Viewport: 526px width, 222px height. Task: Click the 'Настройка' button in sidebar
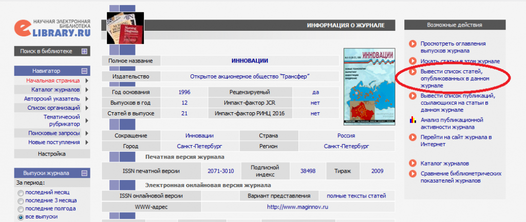coord(52,153)
